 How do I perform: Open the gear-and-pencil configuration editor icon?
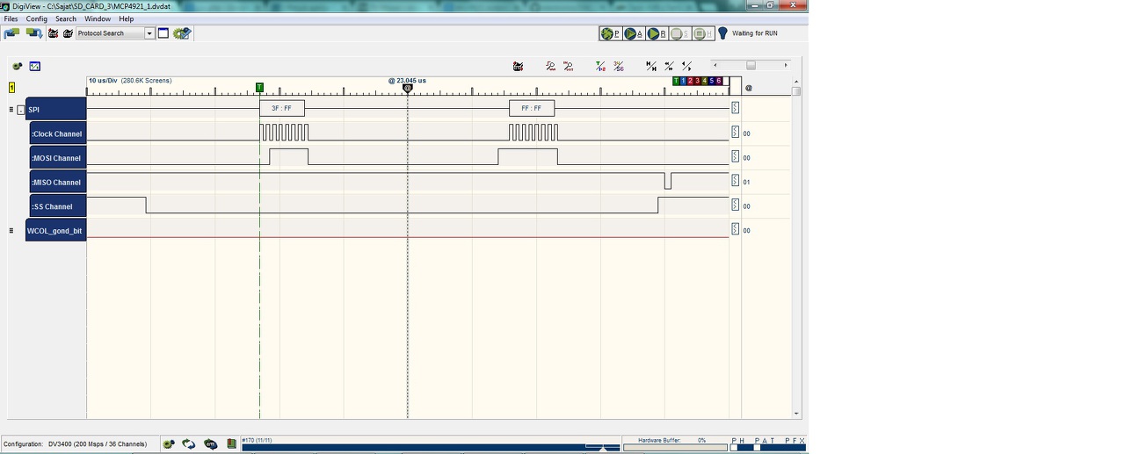(182, 33)
